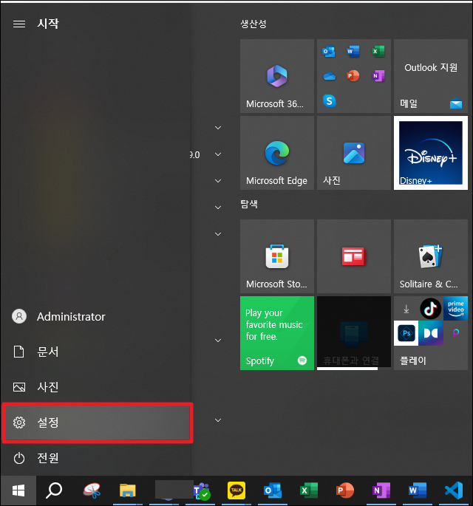Open PowerPoint from the taskbar
The width and height of the screenshot is (473, 506).
[345, 490]
